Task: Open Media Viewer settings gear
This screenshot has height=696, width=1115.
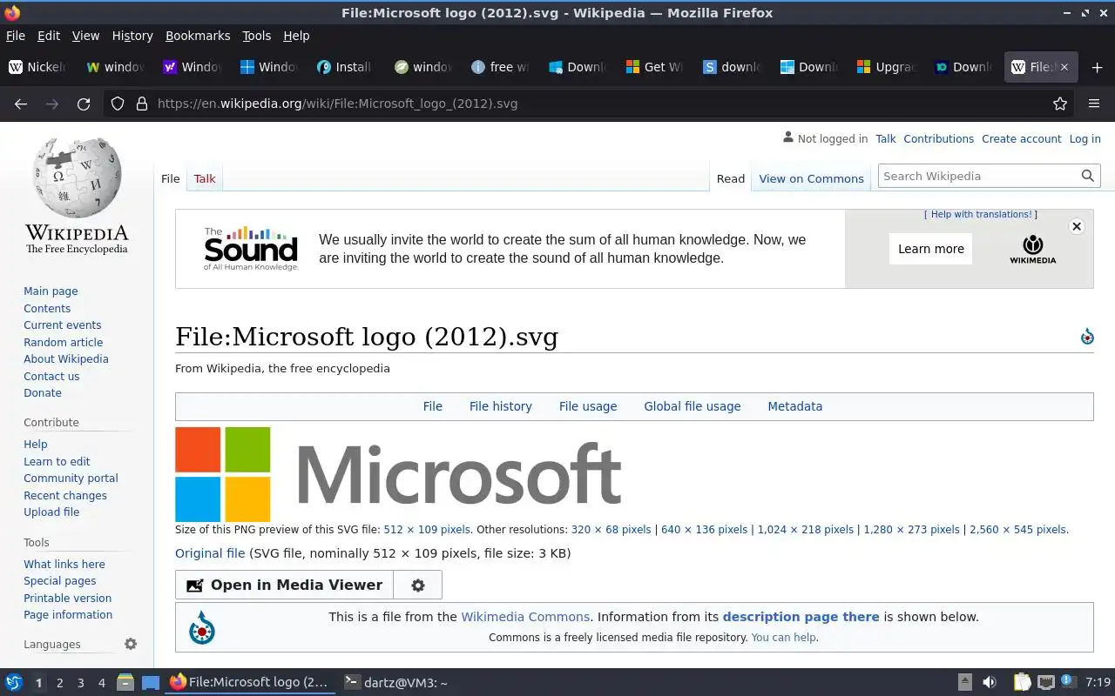Action: [418, 586]
